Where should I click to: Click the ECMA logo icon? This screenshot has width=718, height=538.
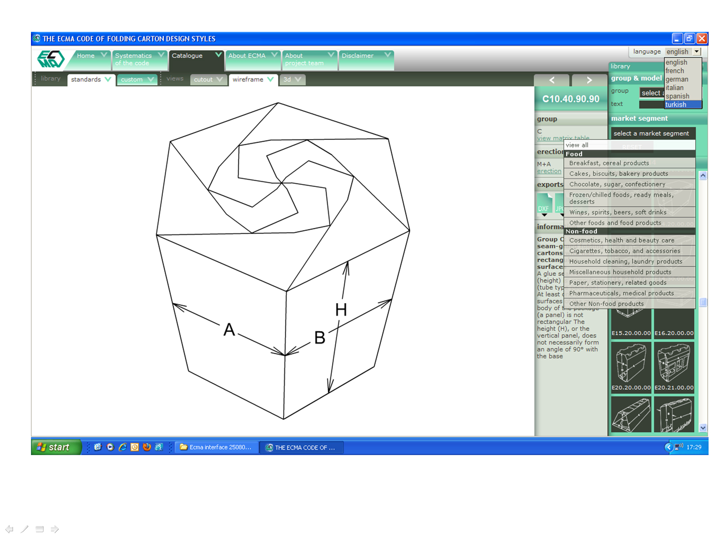coord(51,59)
